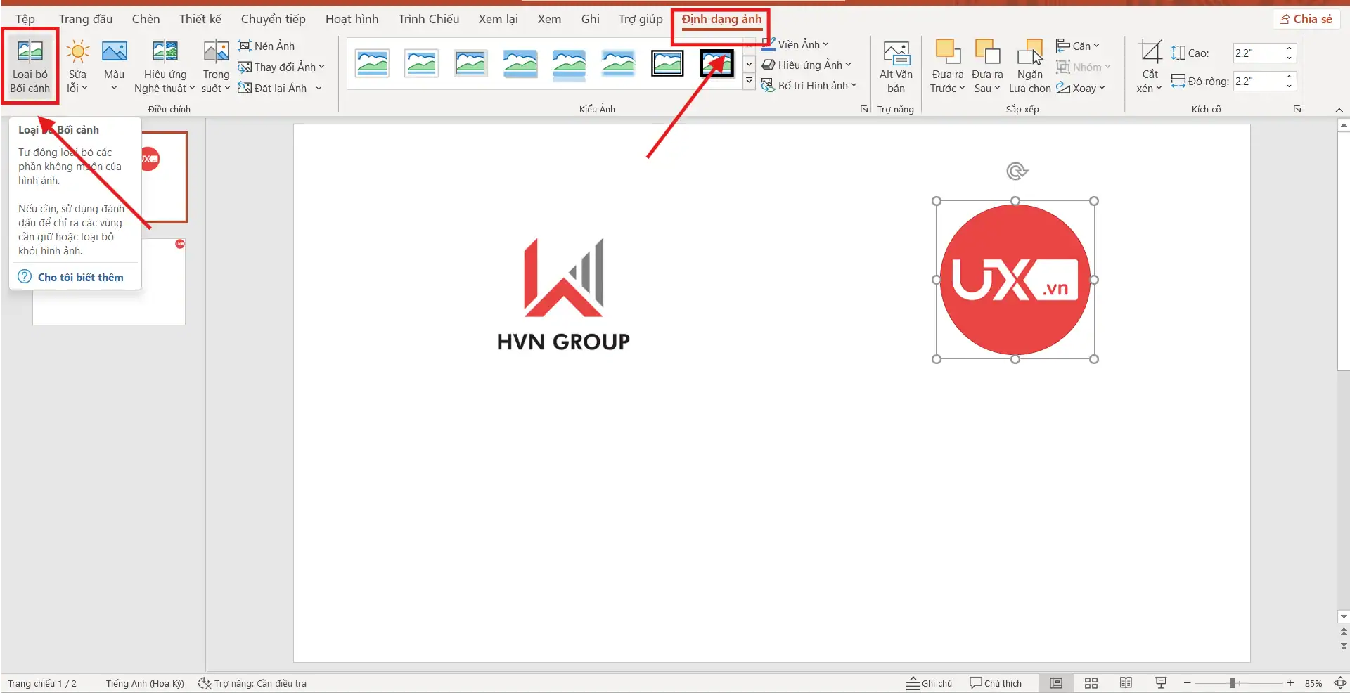This screenshot has width=1350, height=693.
Task: Switch to the Xem lại review tab
Action: click(499, 19)
